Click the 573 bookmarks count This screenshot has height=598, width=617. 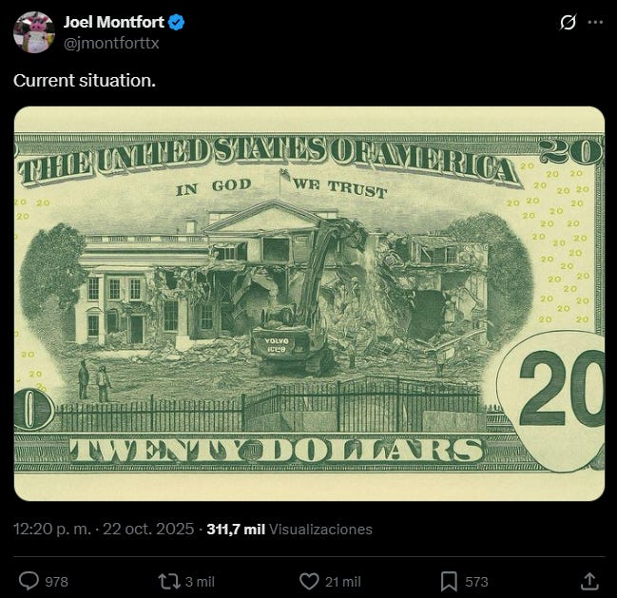[476, 582]
